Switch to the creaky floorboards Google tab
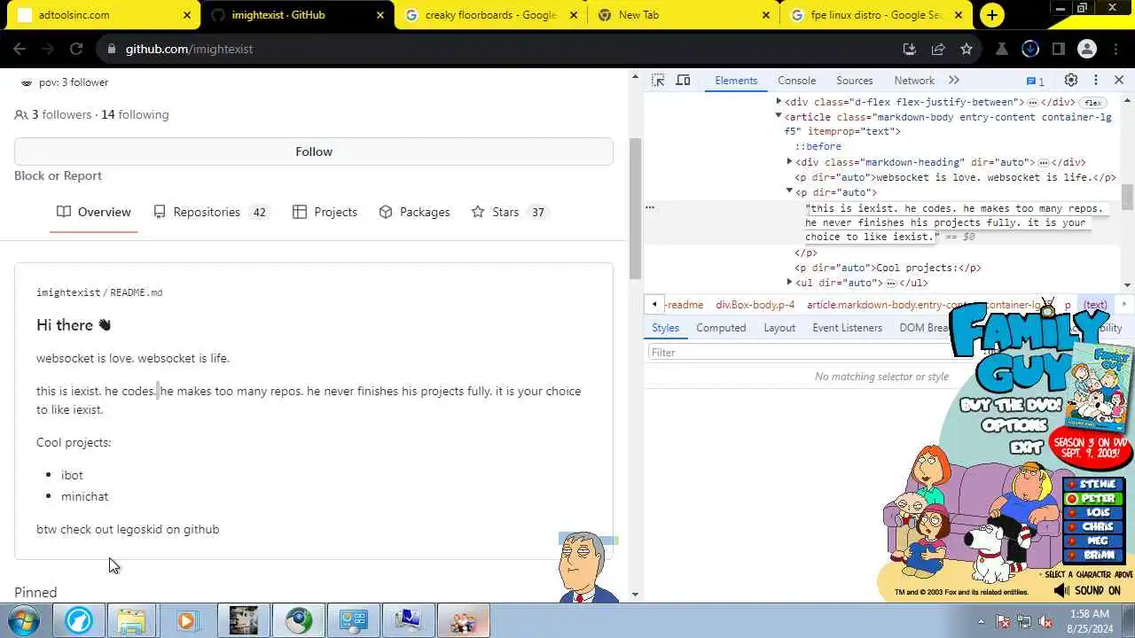This screenshot has width=1135, height=638. 490,15
